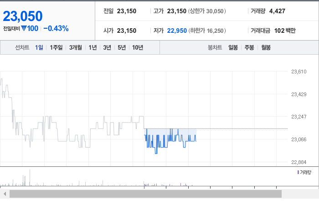Click the 23,066 axis label
The image size is (319, 205).
tap(298, 139)
